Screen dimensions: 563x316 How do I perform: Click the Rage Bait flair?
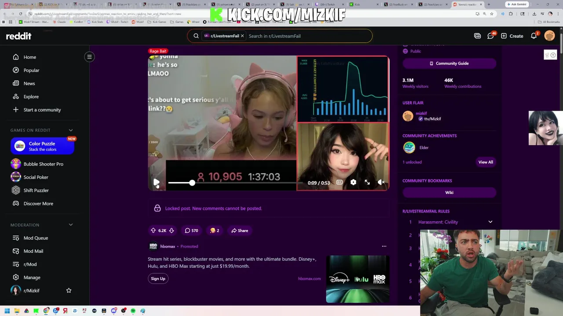(x=158, y=51)
